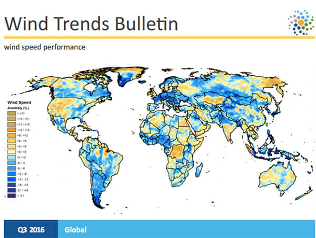Pick the +12 / +15 legend swatch
The image size is (316, 238).
pos(12,130)
